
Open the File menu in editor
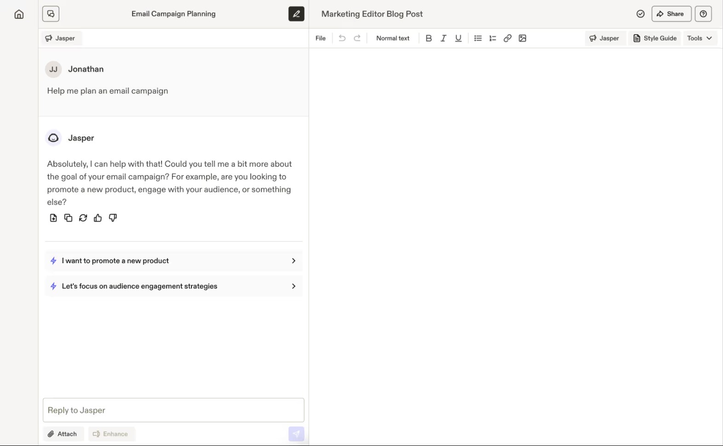(321, 38)
